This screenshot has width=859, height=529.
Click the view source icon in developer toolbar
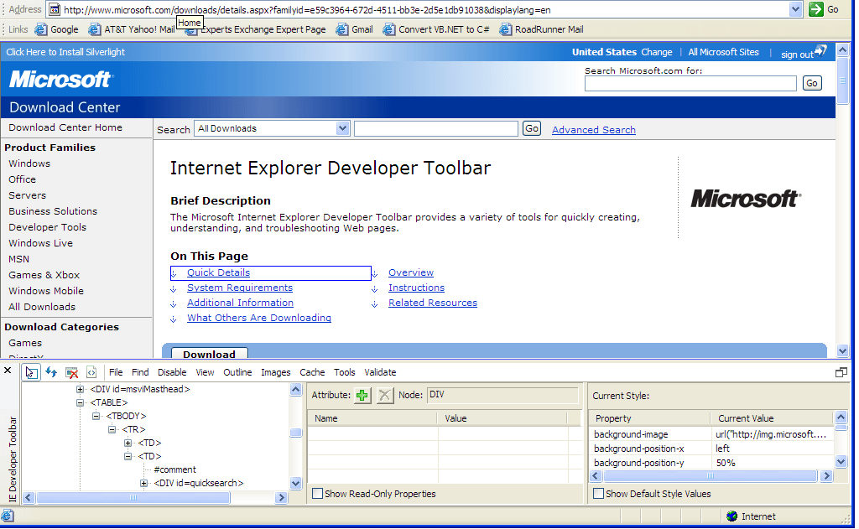point(91,372)
